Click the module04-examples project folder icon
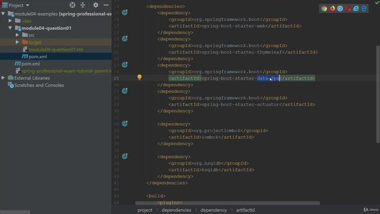Screen dimensions: 380x214 click(11, 14)
